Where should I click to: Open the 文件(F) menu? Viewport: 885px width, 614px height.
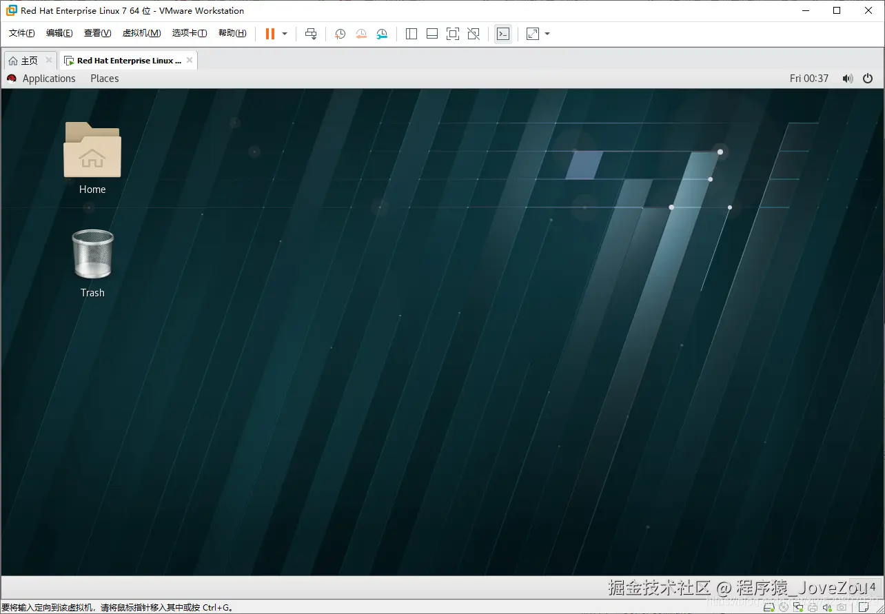coord(22,33)
